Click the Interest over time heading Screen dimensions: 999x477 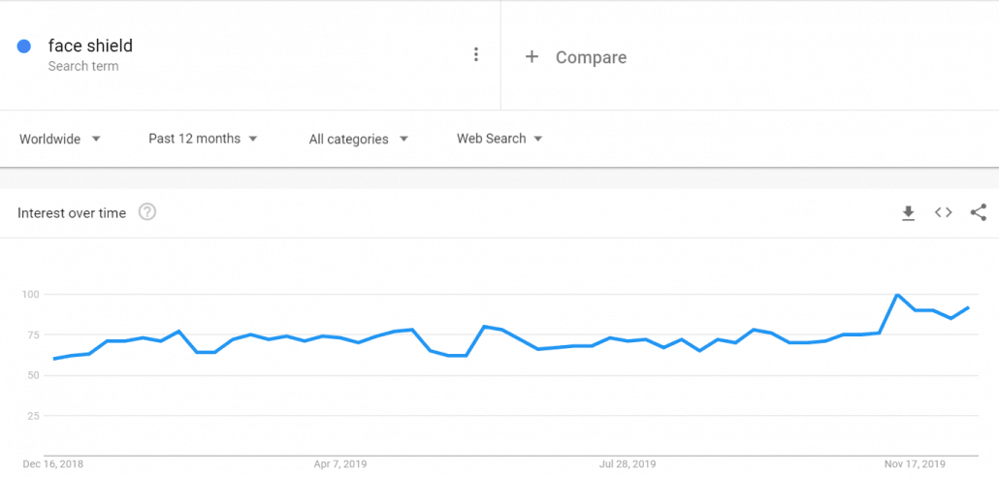[x=72, y=213]
